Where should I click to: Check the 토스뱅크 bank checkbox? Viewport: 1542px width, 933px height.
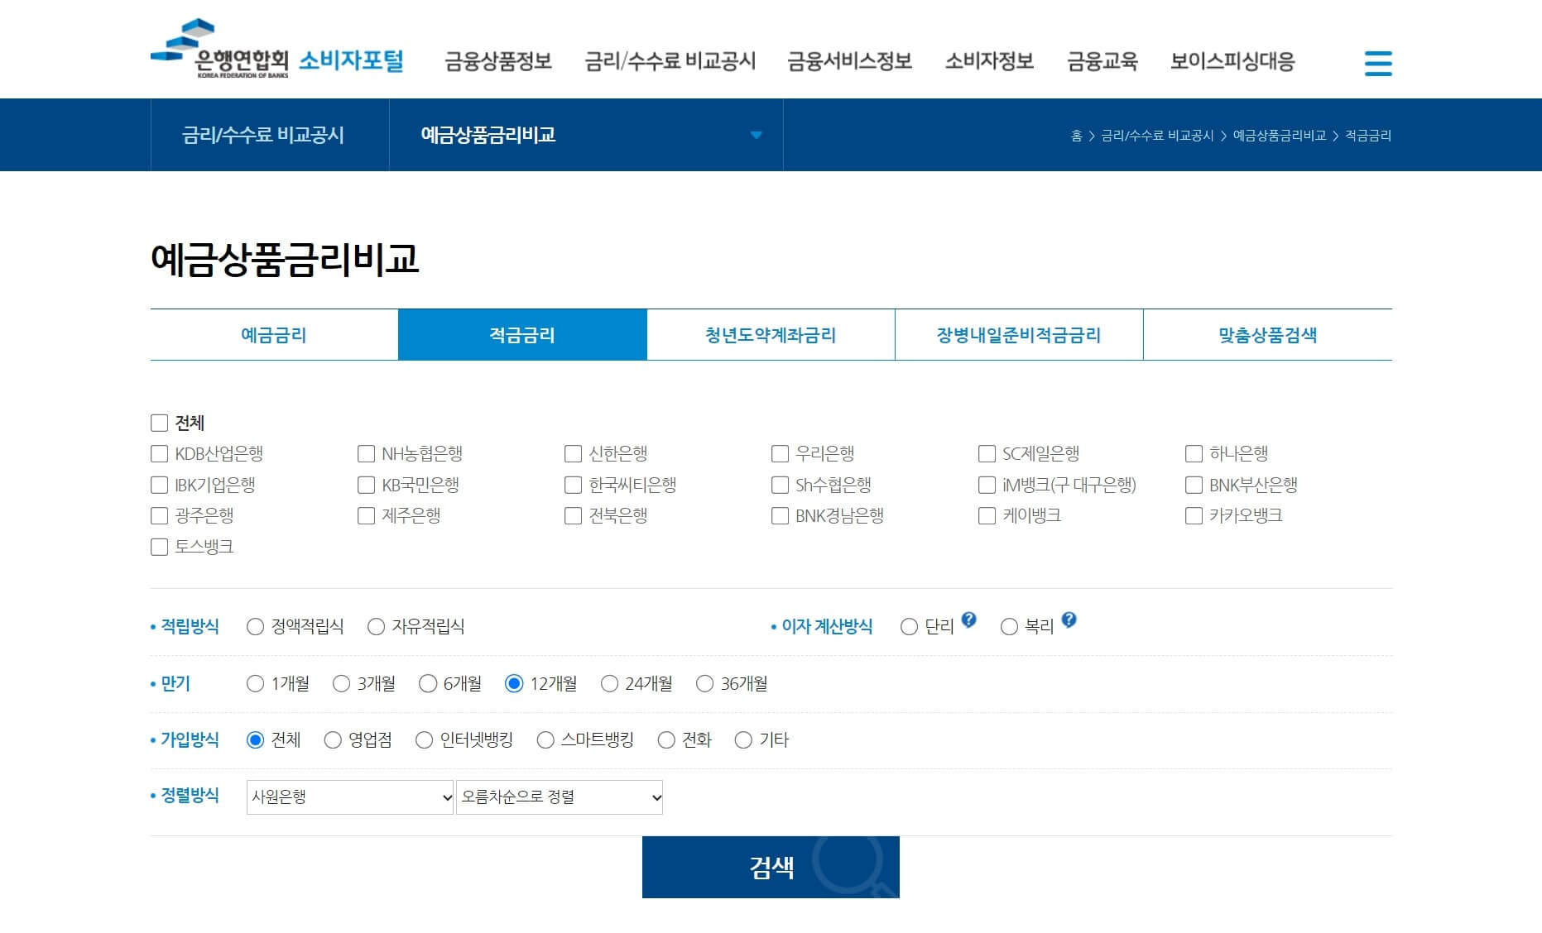click(x=159, y=547)
